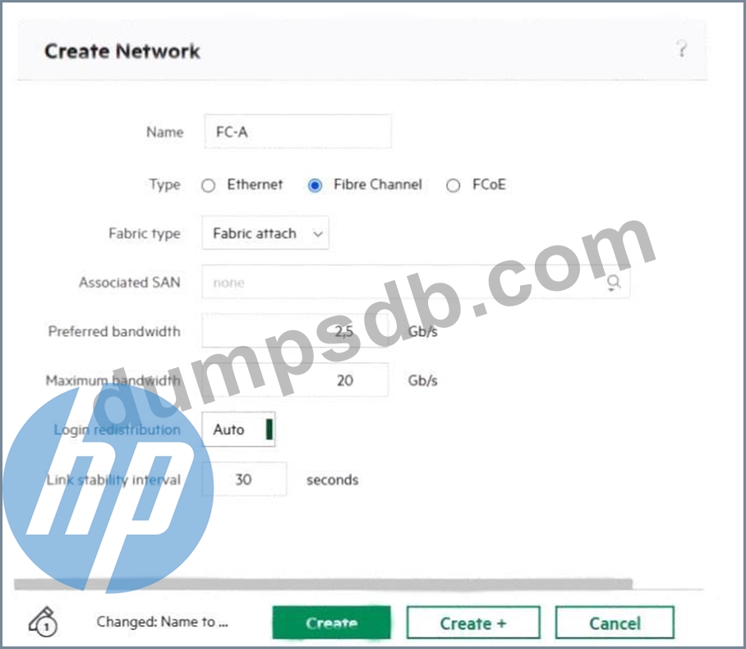Expand the Fabric type dropdown

pos(265,233)
